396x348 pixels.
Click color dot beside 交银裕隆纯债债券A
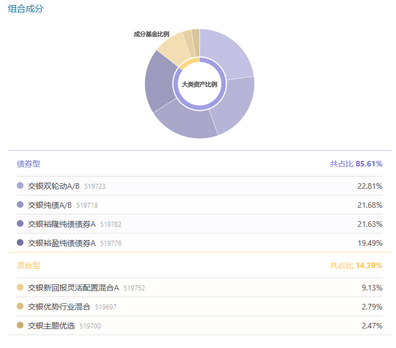(20, 223)
